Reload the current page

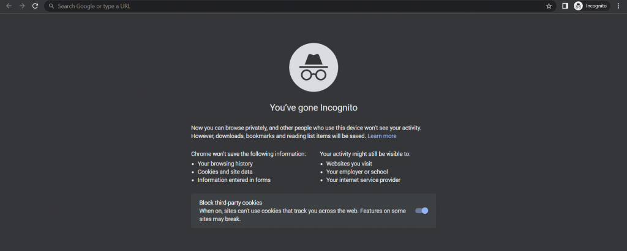(x=35, y=6)
